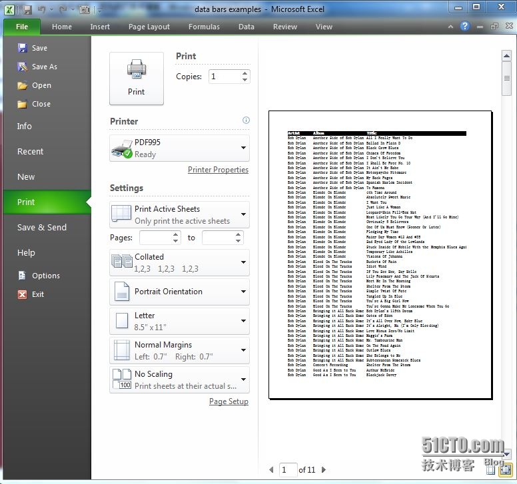
Task: Click the Undo icon in Quick Access toolbar
Action: 41,9
